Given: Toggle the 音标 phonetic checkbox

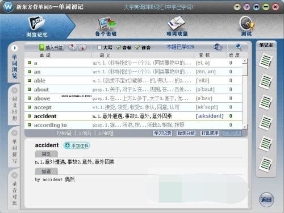Looking at the screenshot, I should [x=118, y=47].
